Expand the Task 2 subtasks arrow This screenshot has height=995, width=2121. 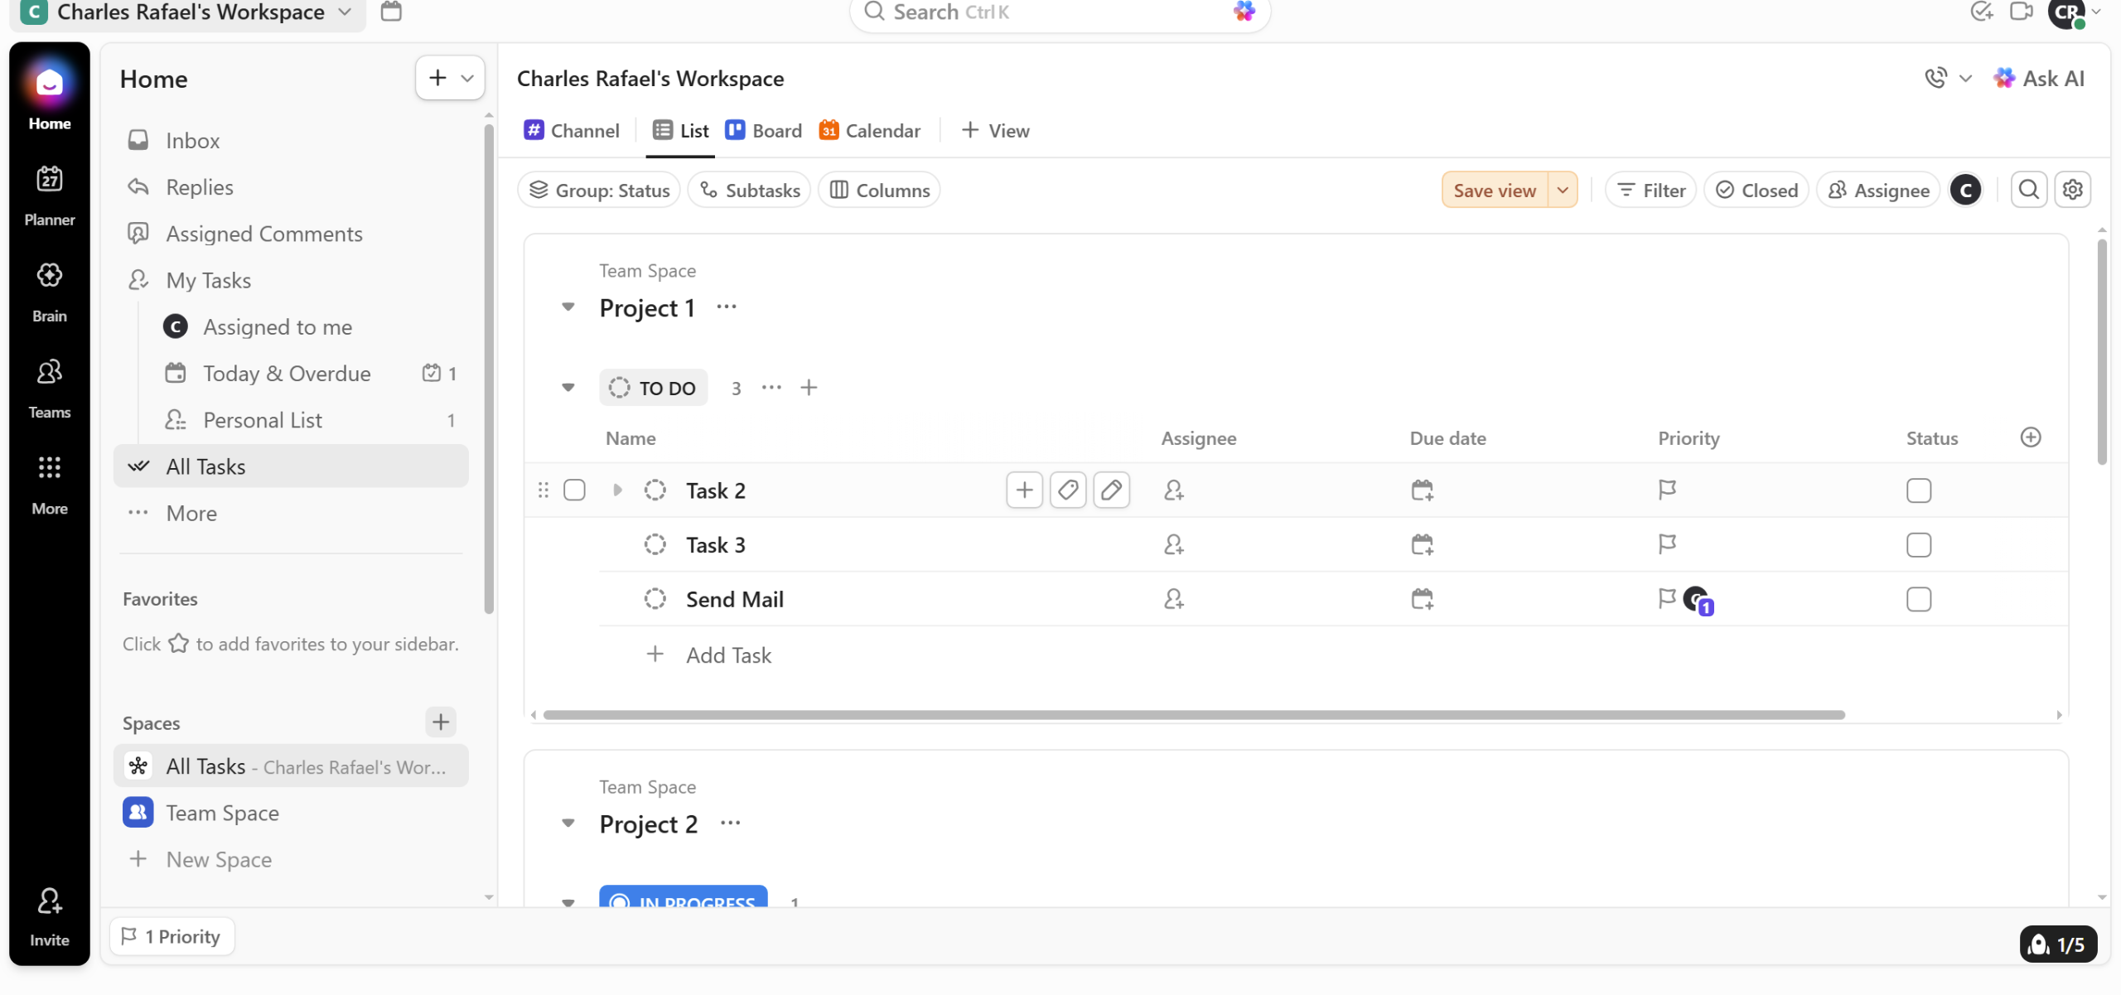[x=617, y=490]
